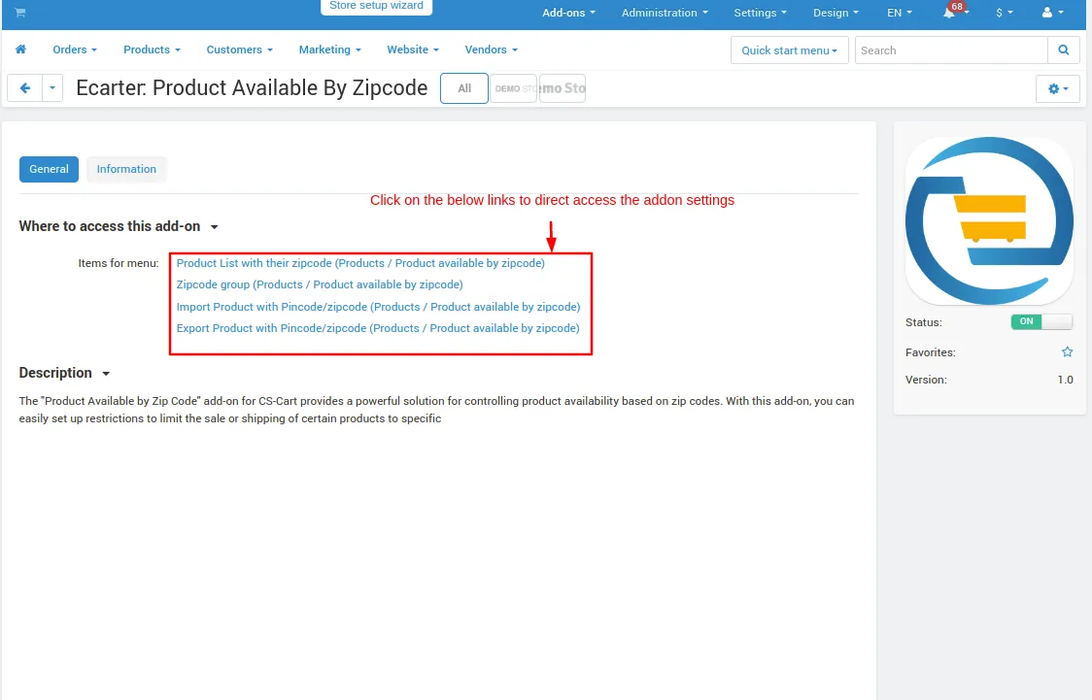Open the Settings dropdown menu

760,13
